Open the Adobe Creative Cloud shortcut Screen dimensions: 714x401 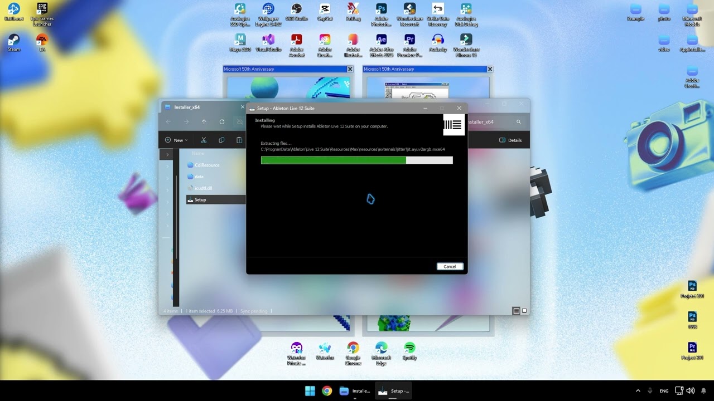click(x=325, y=46)
